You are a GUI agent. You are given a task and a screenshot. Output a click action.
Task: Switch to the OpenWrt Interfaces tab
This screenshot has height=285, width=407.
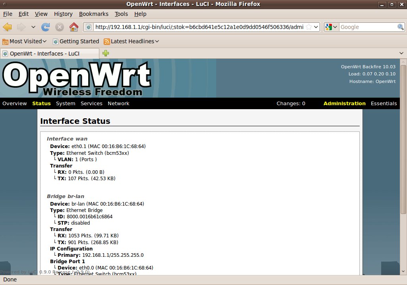click(50, 53)
